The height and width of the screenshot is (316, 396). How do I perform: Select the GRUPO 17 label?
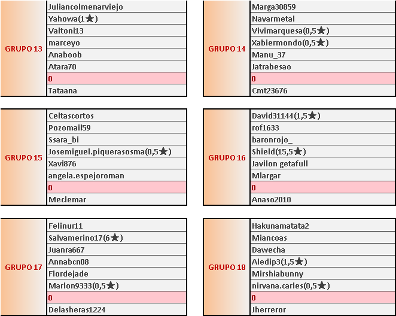coord(24,267)
